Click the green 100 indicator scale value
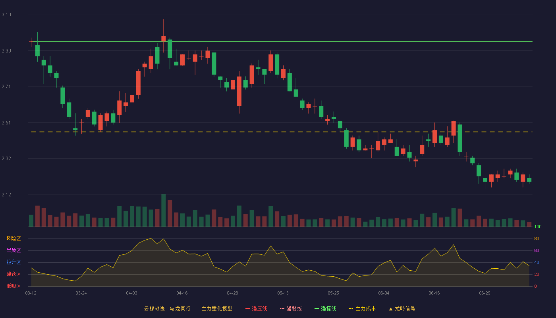This screenshot has height=318, width=556. pos(538,227)
